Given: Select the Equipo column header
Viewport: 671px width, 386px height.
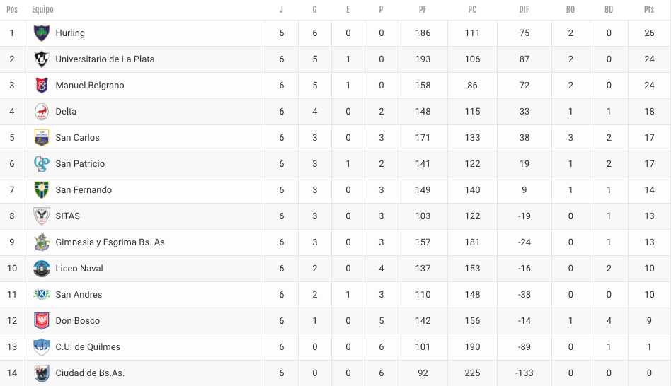Looking at the screenshot, I should pyautogui.click(x=42, y=9).
